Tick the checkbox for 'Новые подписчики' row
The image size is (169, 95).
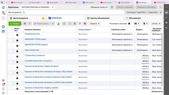click(10, 51)
